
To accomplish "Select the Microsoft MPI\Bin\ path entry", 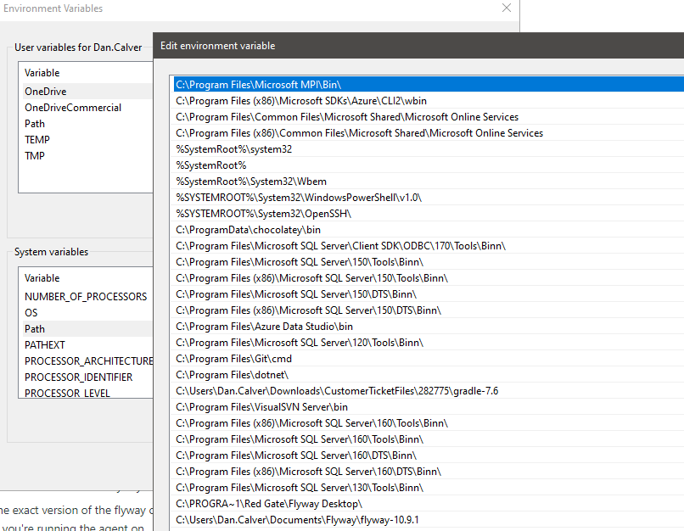I will 429,85.
